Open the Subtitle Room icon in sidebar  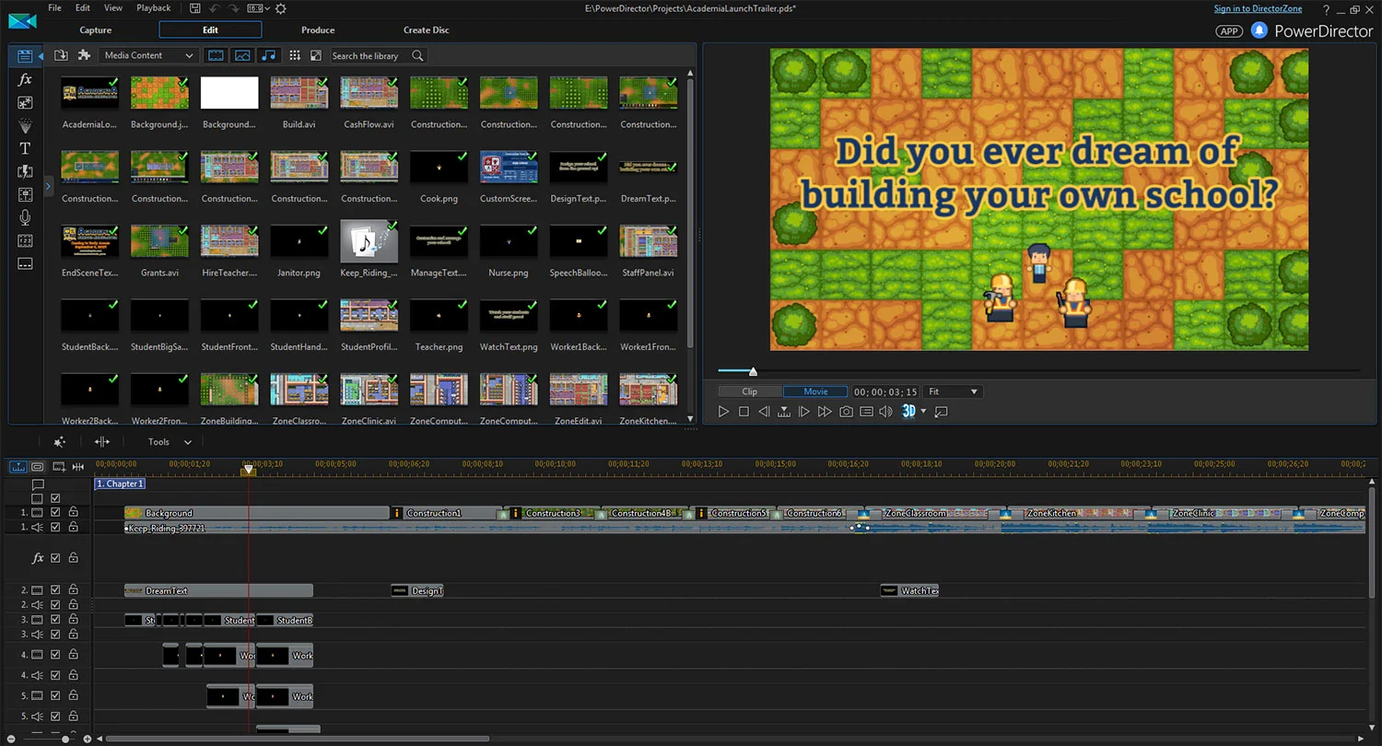pos(25,264)
